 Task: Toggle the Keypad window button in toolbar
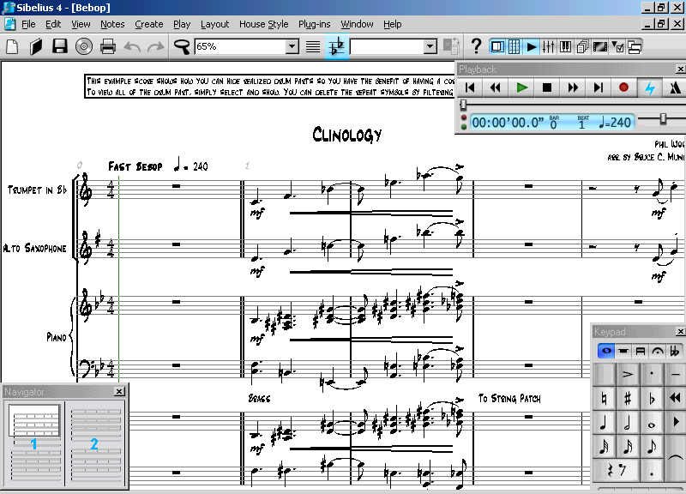coord(514,46)
